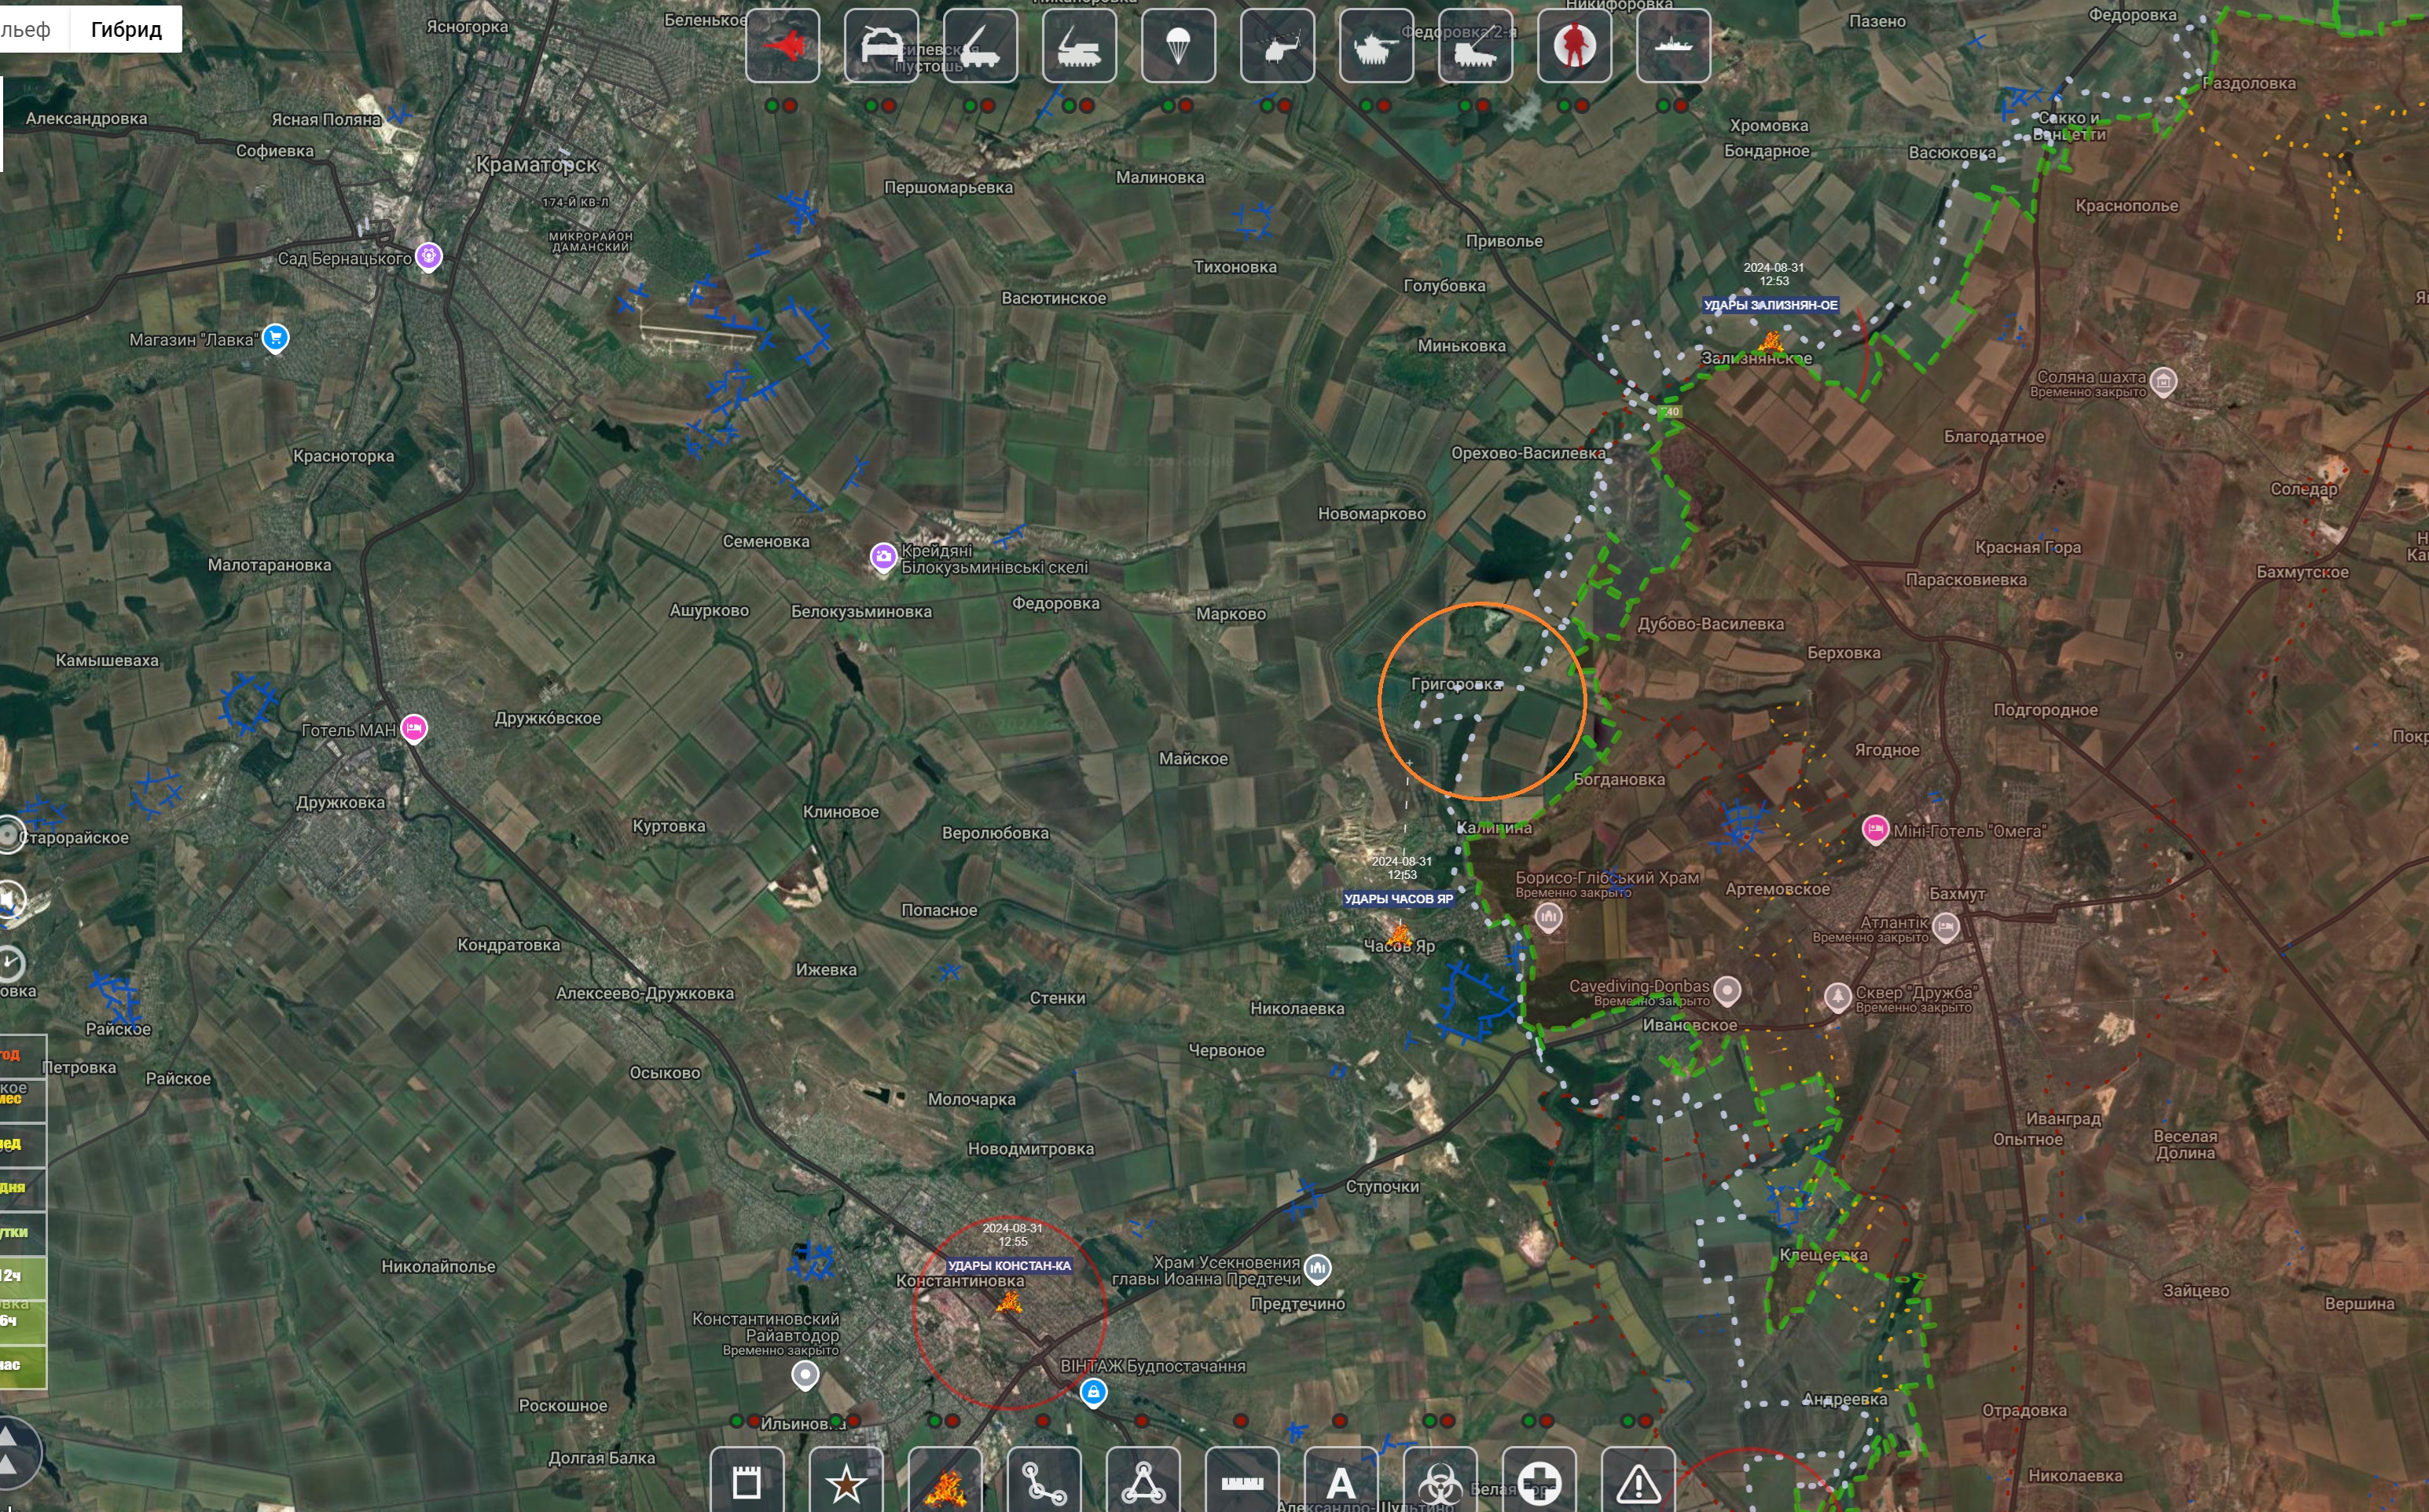Switch to the Гибрид map tab
The height and width of the screenshot is (1512, 2429).
coord(126,29)
